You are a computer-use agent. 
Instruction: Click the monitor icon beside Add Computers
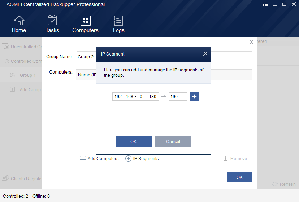point(83,159)
